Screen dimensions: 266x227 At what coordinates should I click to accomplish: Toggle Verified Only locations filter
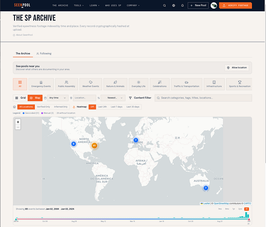[44, 107]
